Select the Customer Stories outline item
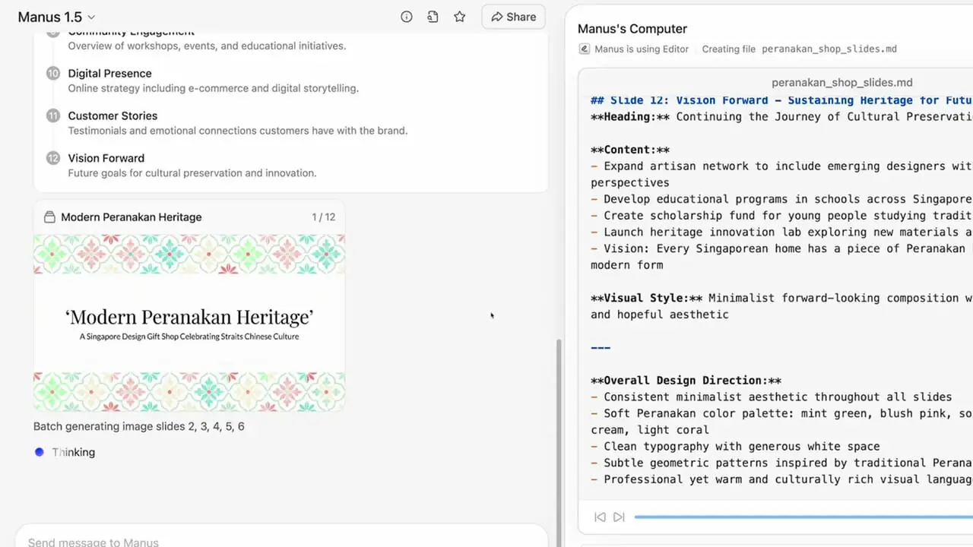The height and width of the screenshot is (547, 973). coord(113,116)
